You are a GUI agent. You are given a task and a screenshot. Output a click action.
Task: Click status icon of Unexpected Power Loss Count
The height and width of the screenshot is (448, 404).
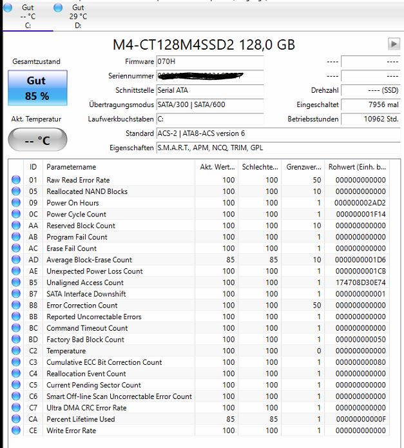click(16, 271)
